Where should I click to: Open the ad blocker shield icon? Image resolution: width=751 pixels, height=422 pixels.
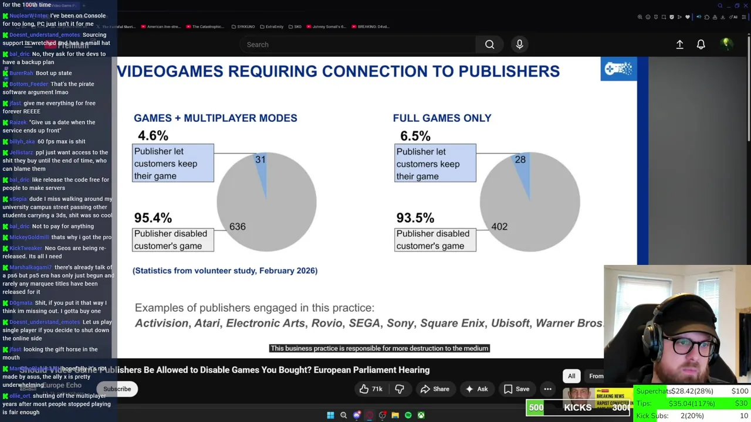tap(672, 17)
